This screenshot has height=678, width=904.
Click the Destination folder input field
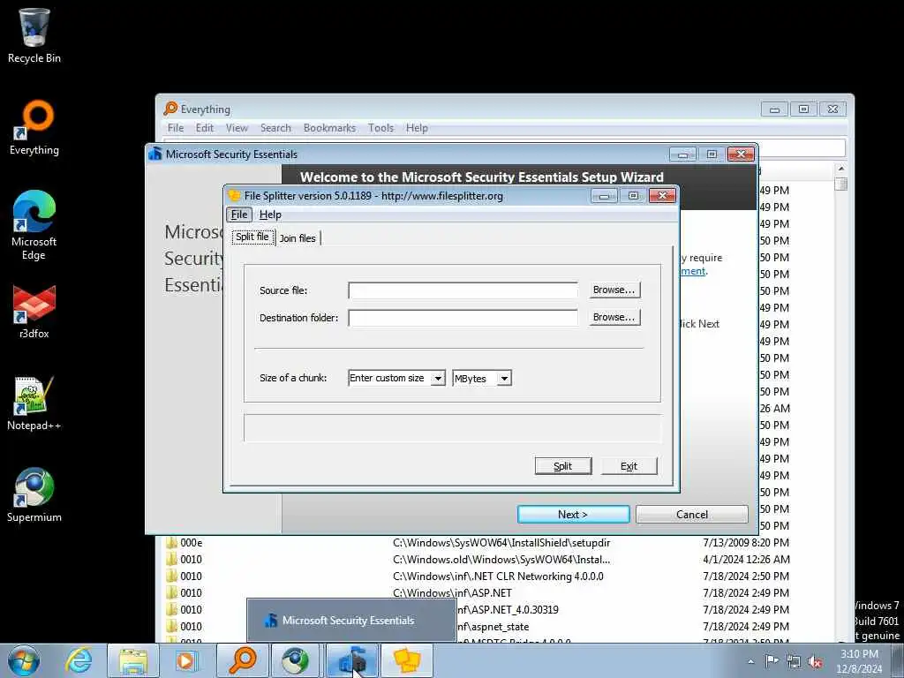[x=463, y=318]
